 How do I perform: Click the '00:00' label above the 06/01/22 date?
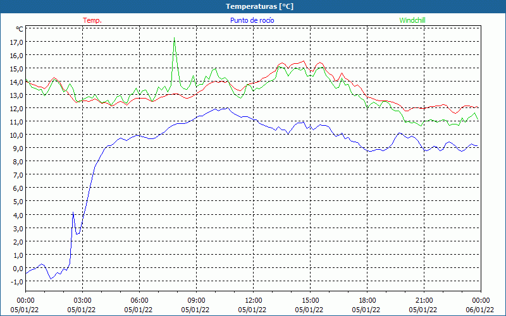pyautogui.click(x=481, y=301)
